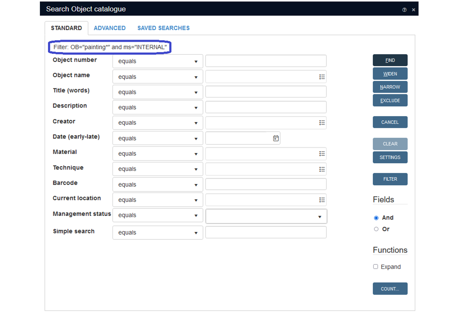459x316 pixels.
Task: Open the Simple search operator dropdown
Action: tap(157, 232)
